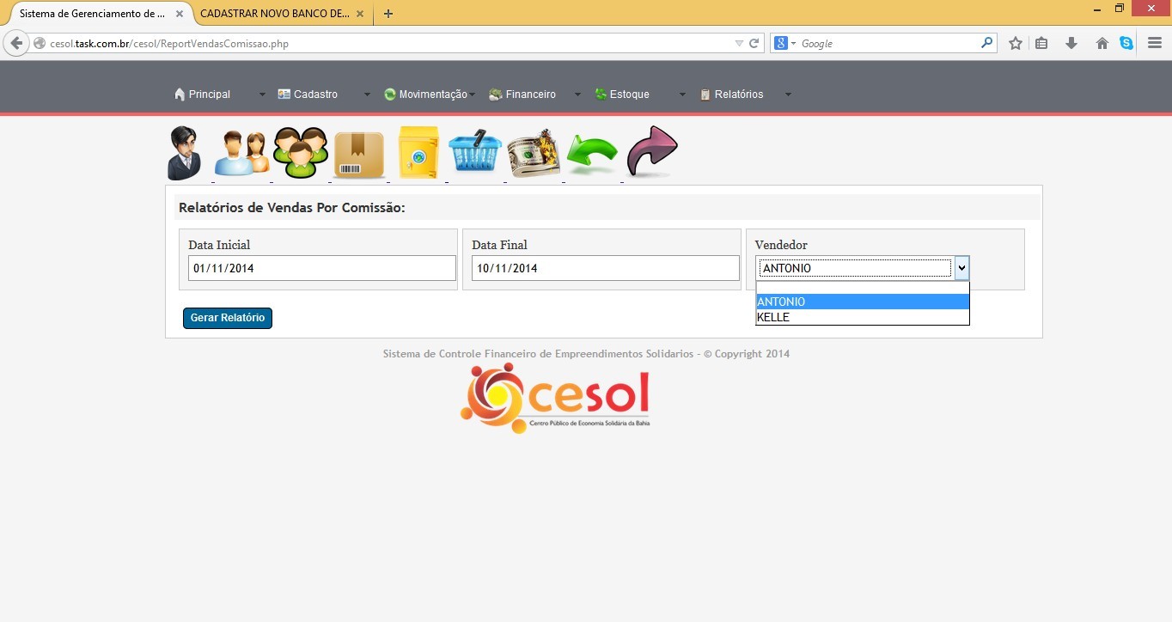Open the Relatórios menu

tap(738, 95)
